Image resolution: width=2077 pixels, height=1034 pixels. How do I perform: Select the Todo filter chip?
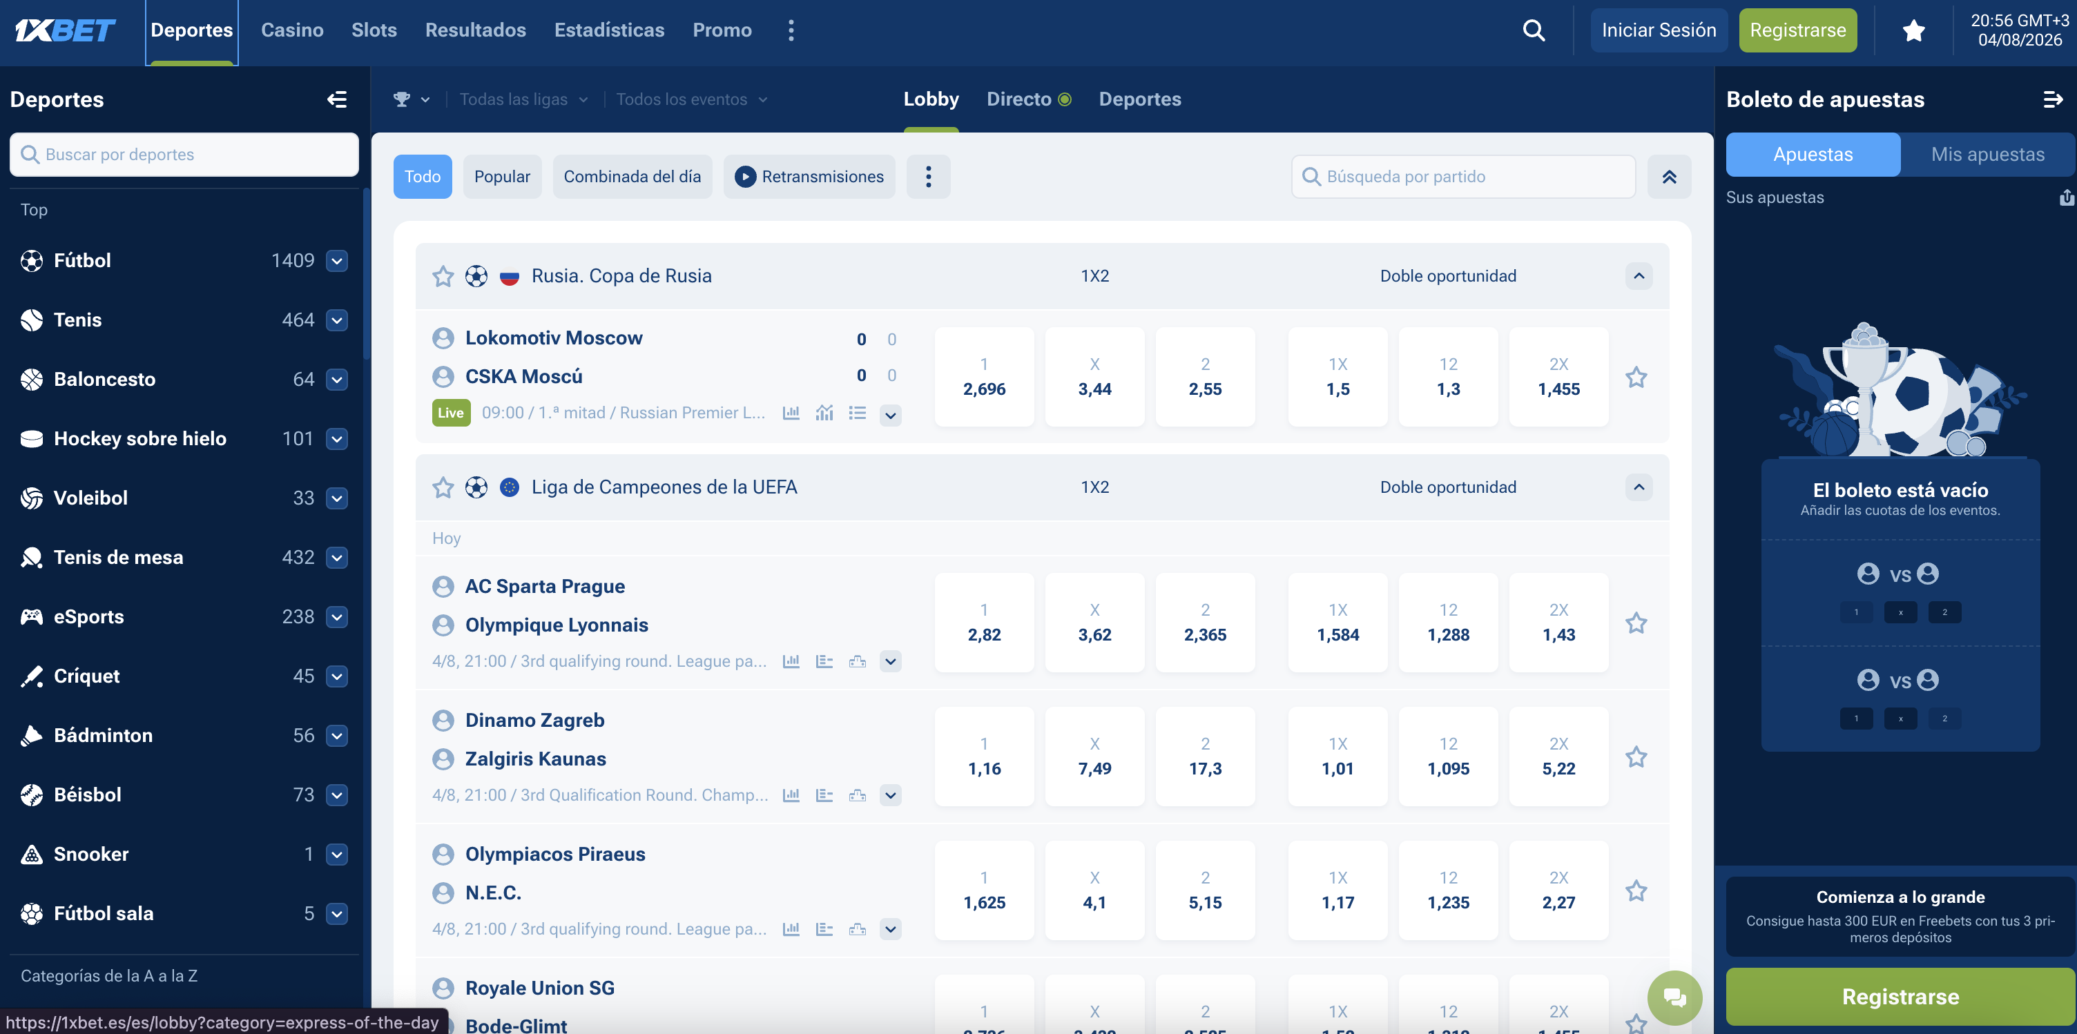click(422, 177)
